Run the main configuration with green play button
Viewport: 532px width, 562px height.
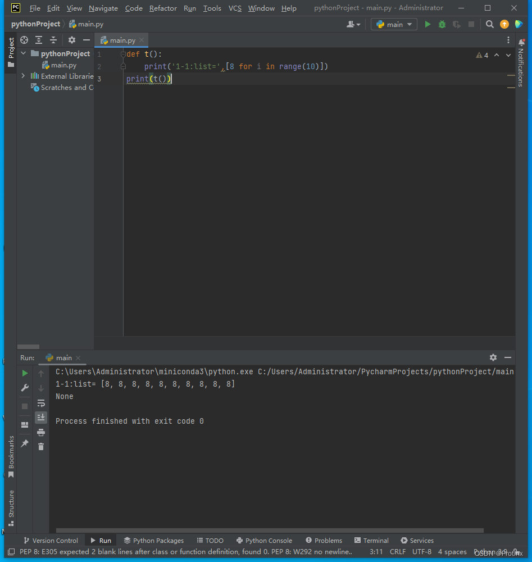(428, 24)
